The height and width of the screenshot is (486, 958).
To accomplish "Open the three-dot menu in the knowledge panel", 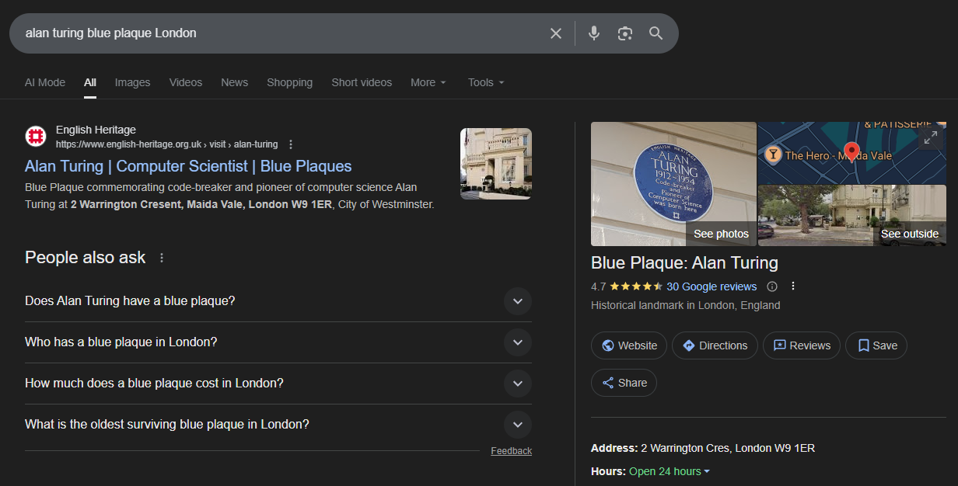I will 792,286.
